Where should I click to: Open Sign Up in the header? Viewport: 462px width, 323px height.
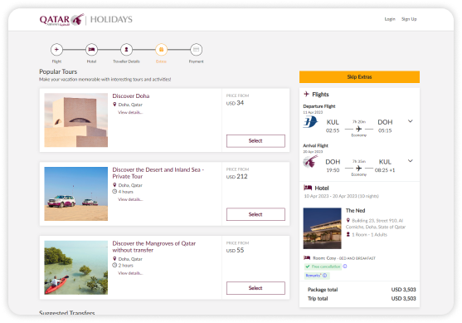[x=409, y=19]
